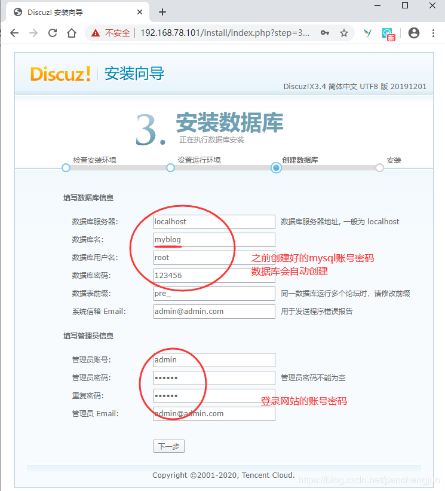Screen dimensions: 445x491
Task: Click the hint 管理员密码不能为空
Action: (313, 378)
